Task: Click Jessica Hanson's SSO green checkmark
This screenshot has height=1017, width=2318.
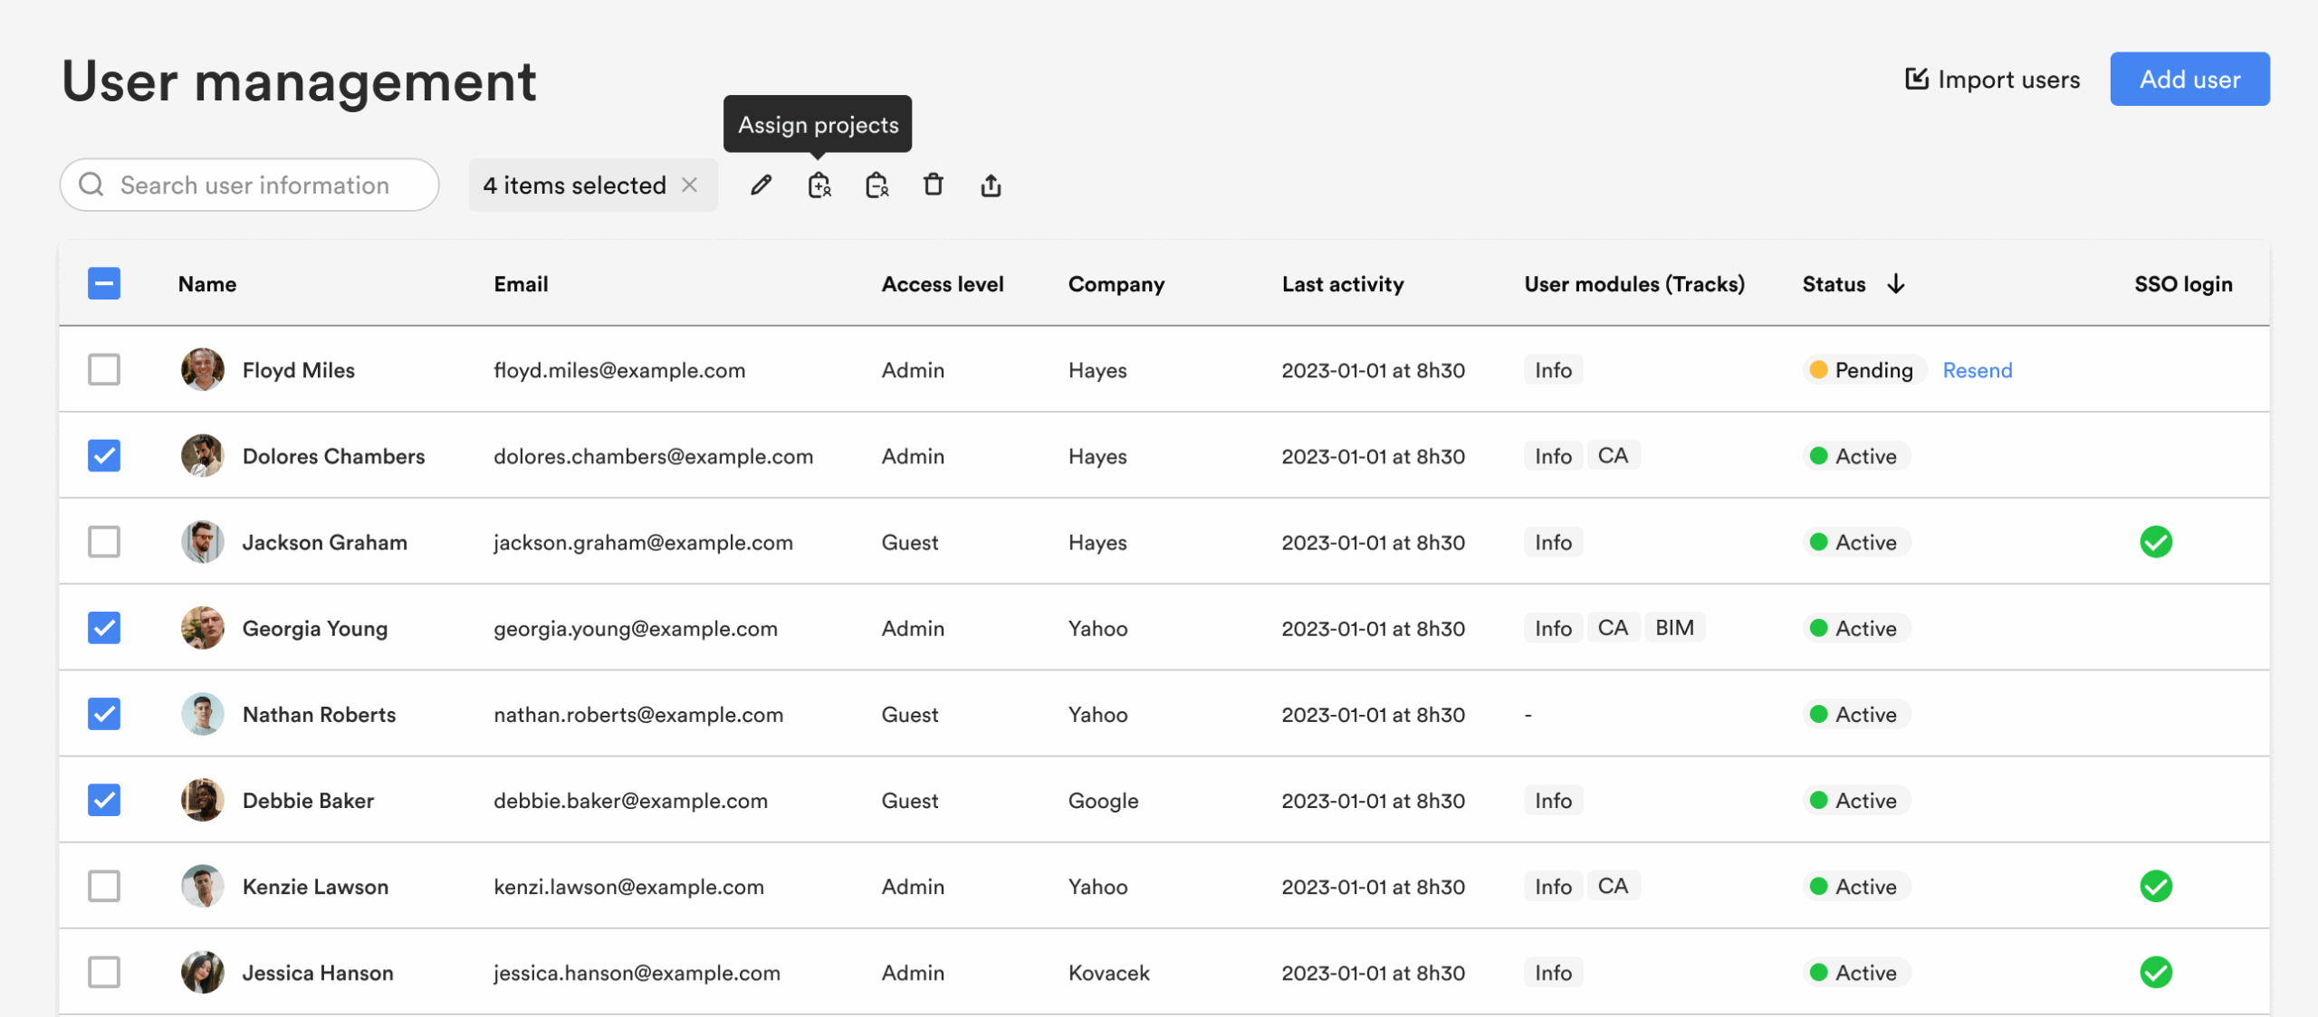Action: [x=2156, y=973]
